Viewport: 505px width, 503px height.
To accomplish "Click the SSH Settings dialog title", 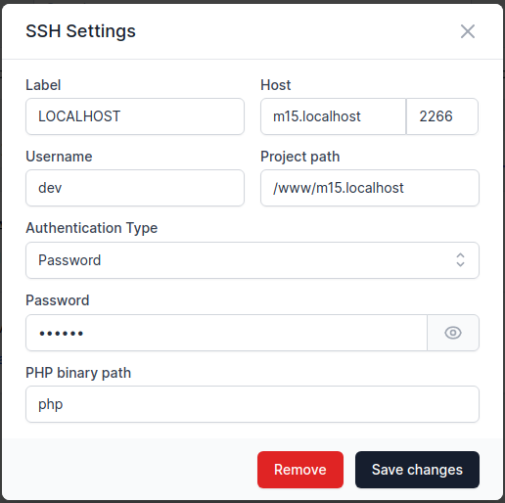I will (80, 31).
